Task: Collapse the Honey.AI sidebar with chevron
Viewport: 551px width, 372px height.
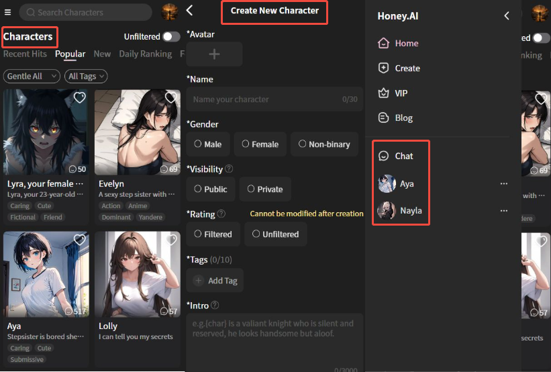Action: coord(507,15)
